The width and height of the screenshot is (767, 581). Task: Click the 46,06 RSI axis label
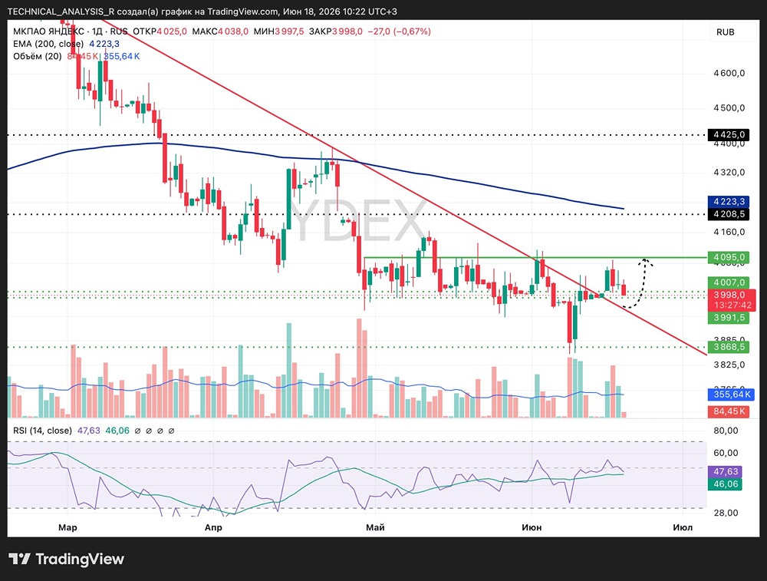pos(726,484)
